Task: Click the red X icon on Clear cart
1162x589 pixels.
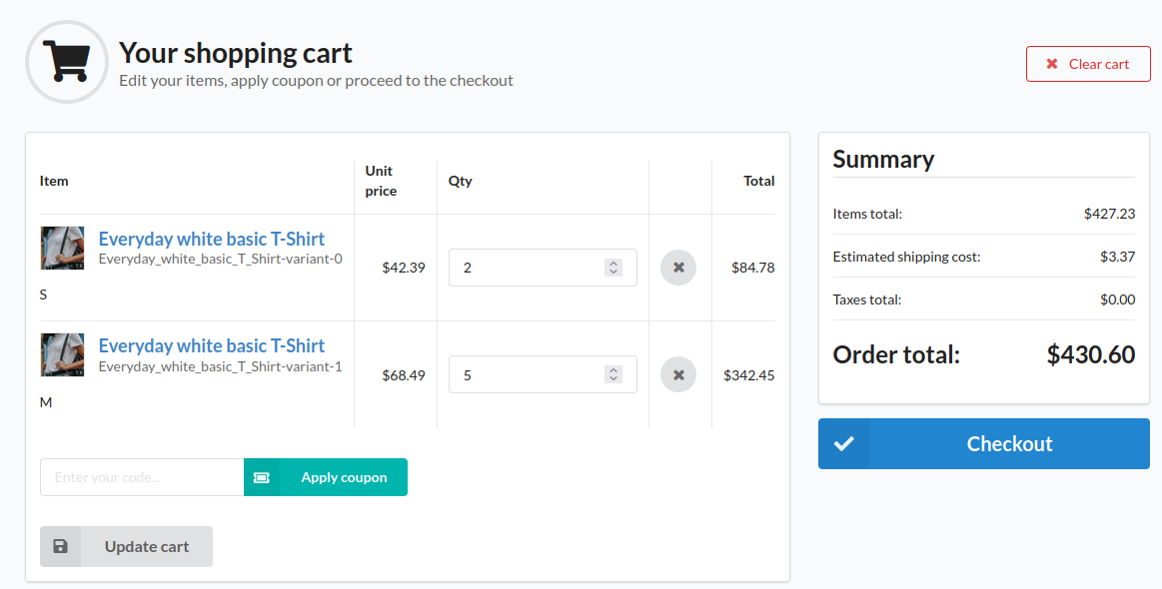Action: (x=1052, y=64)
